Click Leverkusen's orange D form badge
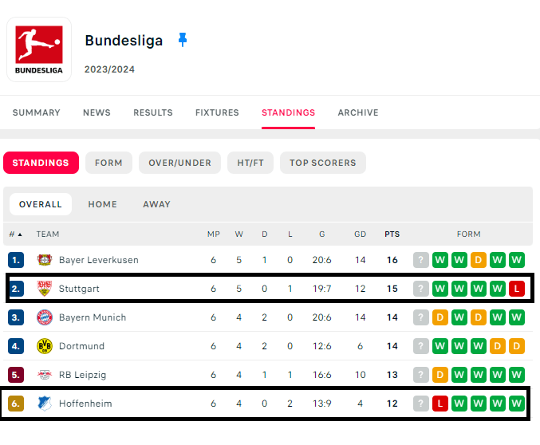Viewport: 540px width, 445px height. (479, 260)
